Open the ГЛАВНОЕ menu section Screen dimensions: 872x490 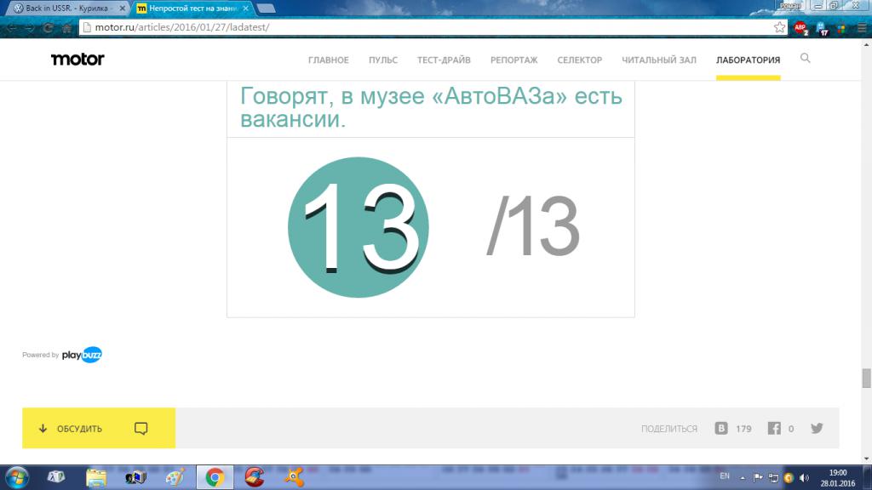pyautogui.click(x=329, y=60)
